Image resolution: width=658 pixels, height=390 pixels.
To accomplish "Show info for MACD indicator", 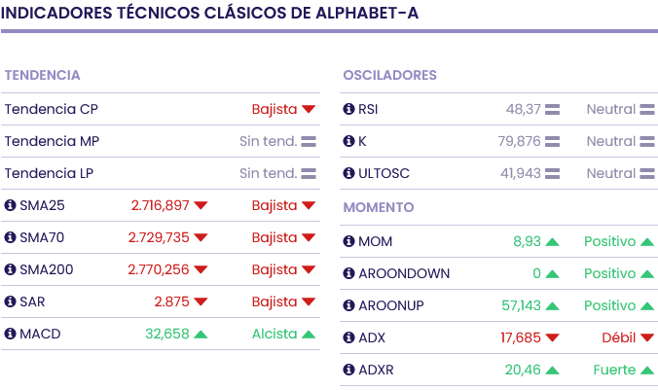I will pyautogui.click(x=11, y=334).
